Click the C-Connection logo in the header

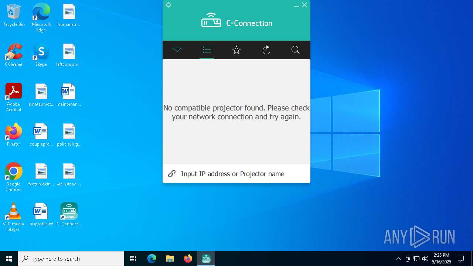236,21
